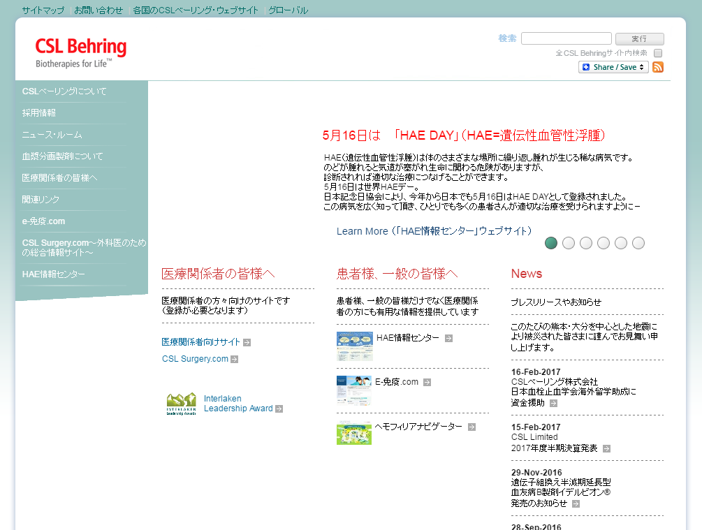The height and width of the screenshot is (530, 702).
Task: Click the 5月16日は HAE DAY headline
Action: [464, 135]
